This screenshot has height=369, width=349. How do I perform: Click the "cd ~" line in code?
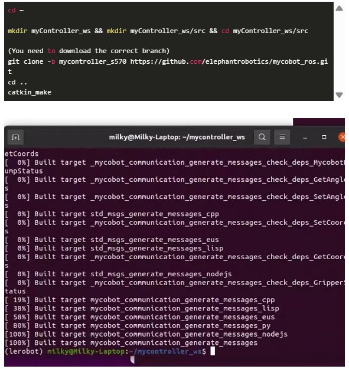point(16,11)
